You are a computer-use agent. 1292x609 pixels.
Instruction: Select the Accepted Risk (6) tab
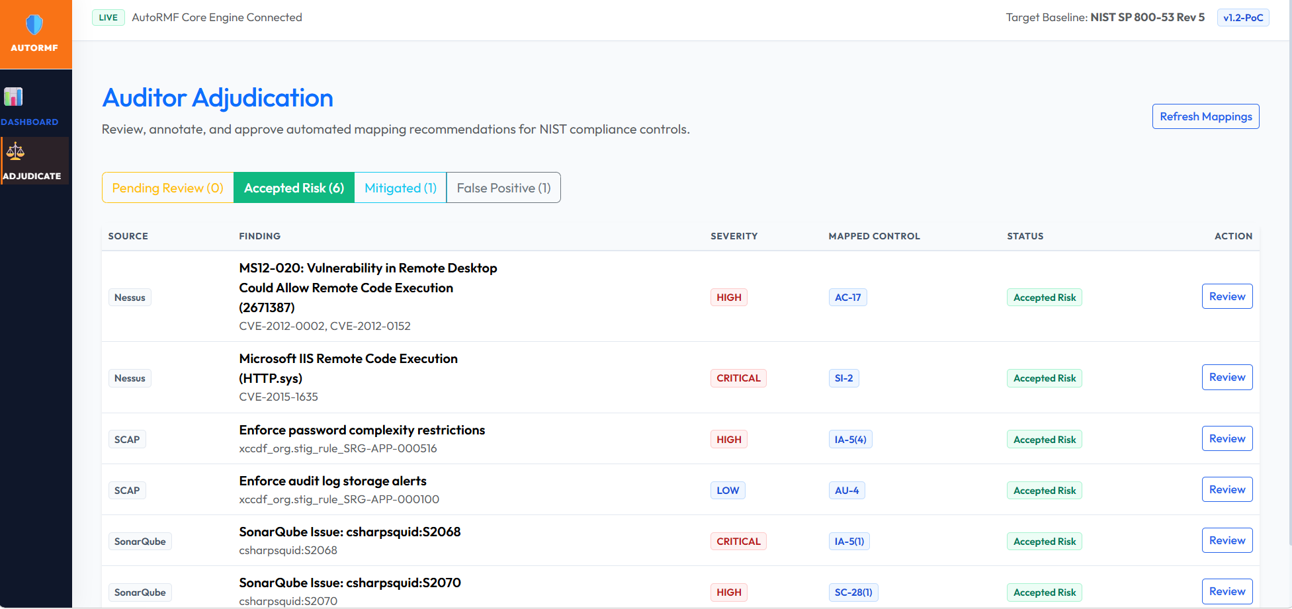click(294, 188)
